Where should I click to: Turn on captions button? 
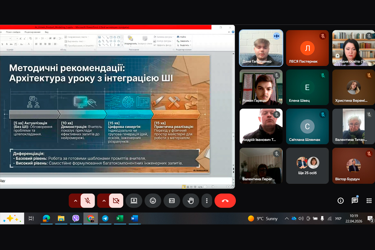pyautogui.click(x=172, y=201)
